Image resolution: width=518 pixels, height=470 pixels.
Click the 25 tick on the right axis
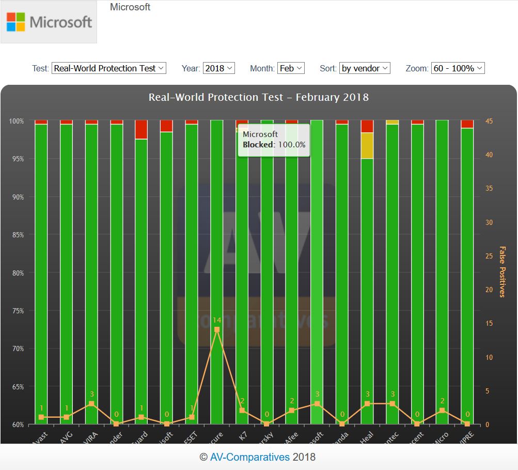click(x=489, y=256)
